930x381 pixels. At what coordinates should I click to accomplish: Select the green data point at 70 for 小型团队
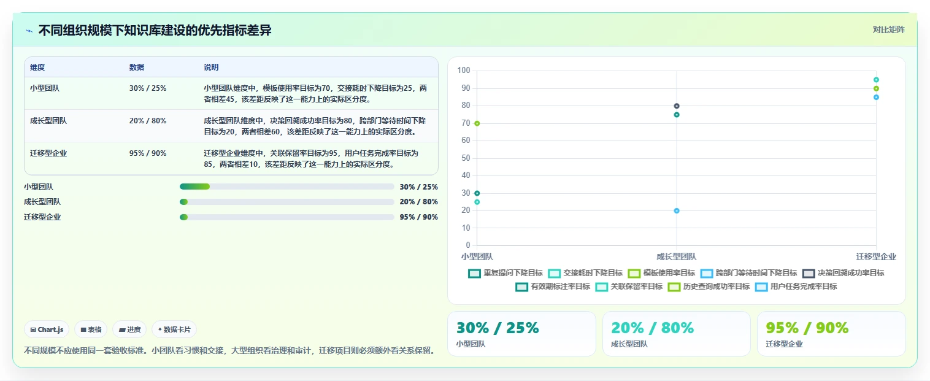click(x=477, y=123)
